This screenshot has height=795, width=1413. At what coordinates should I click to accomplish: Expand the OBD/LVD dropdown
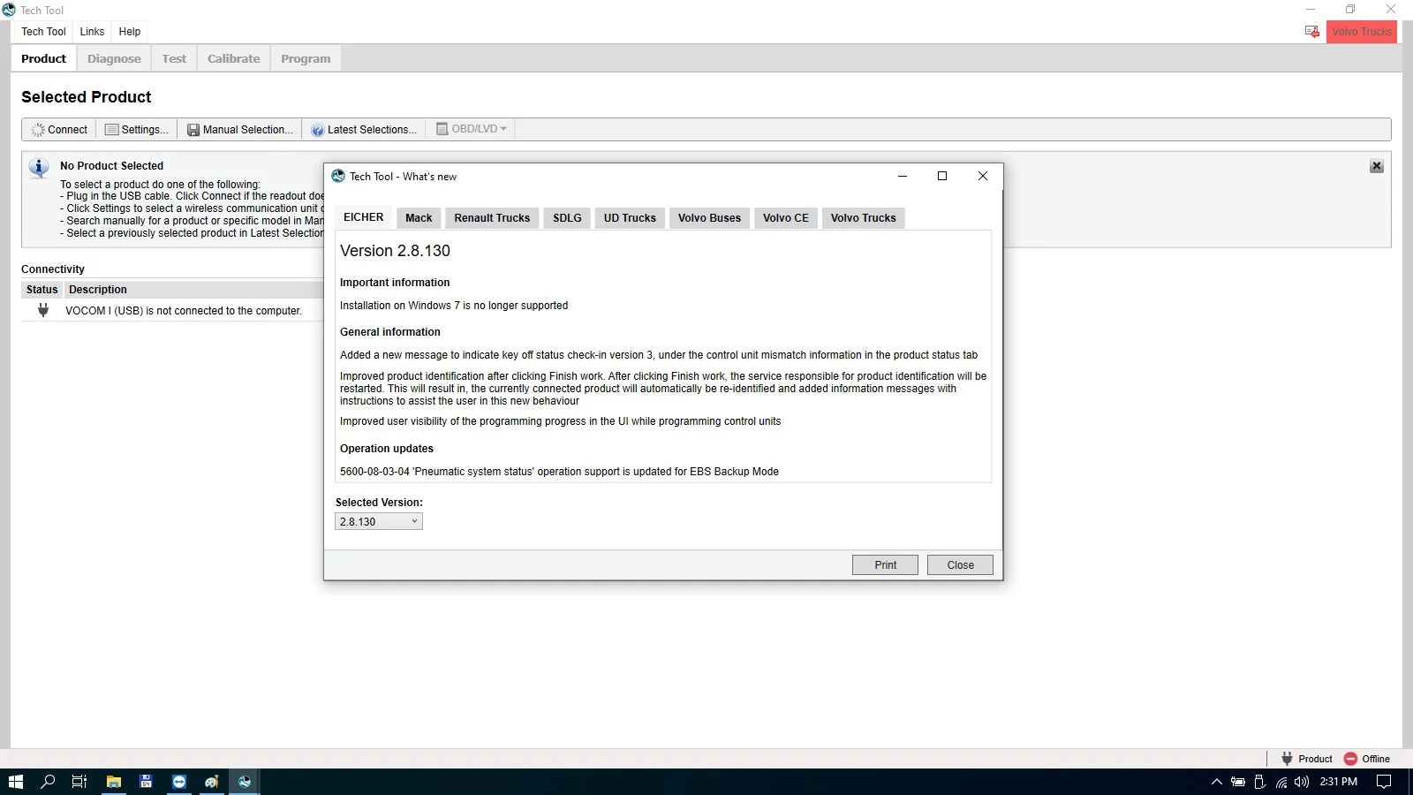coord(472,129)
